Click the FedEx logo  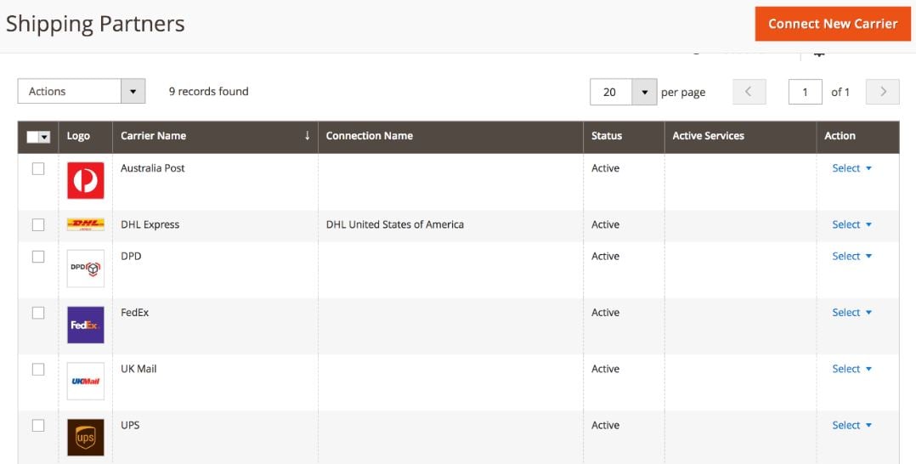click(x=85, y=325)
